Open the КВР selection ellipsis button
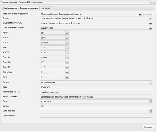 tap(67, 48)
